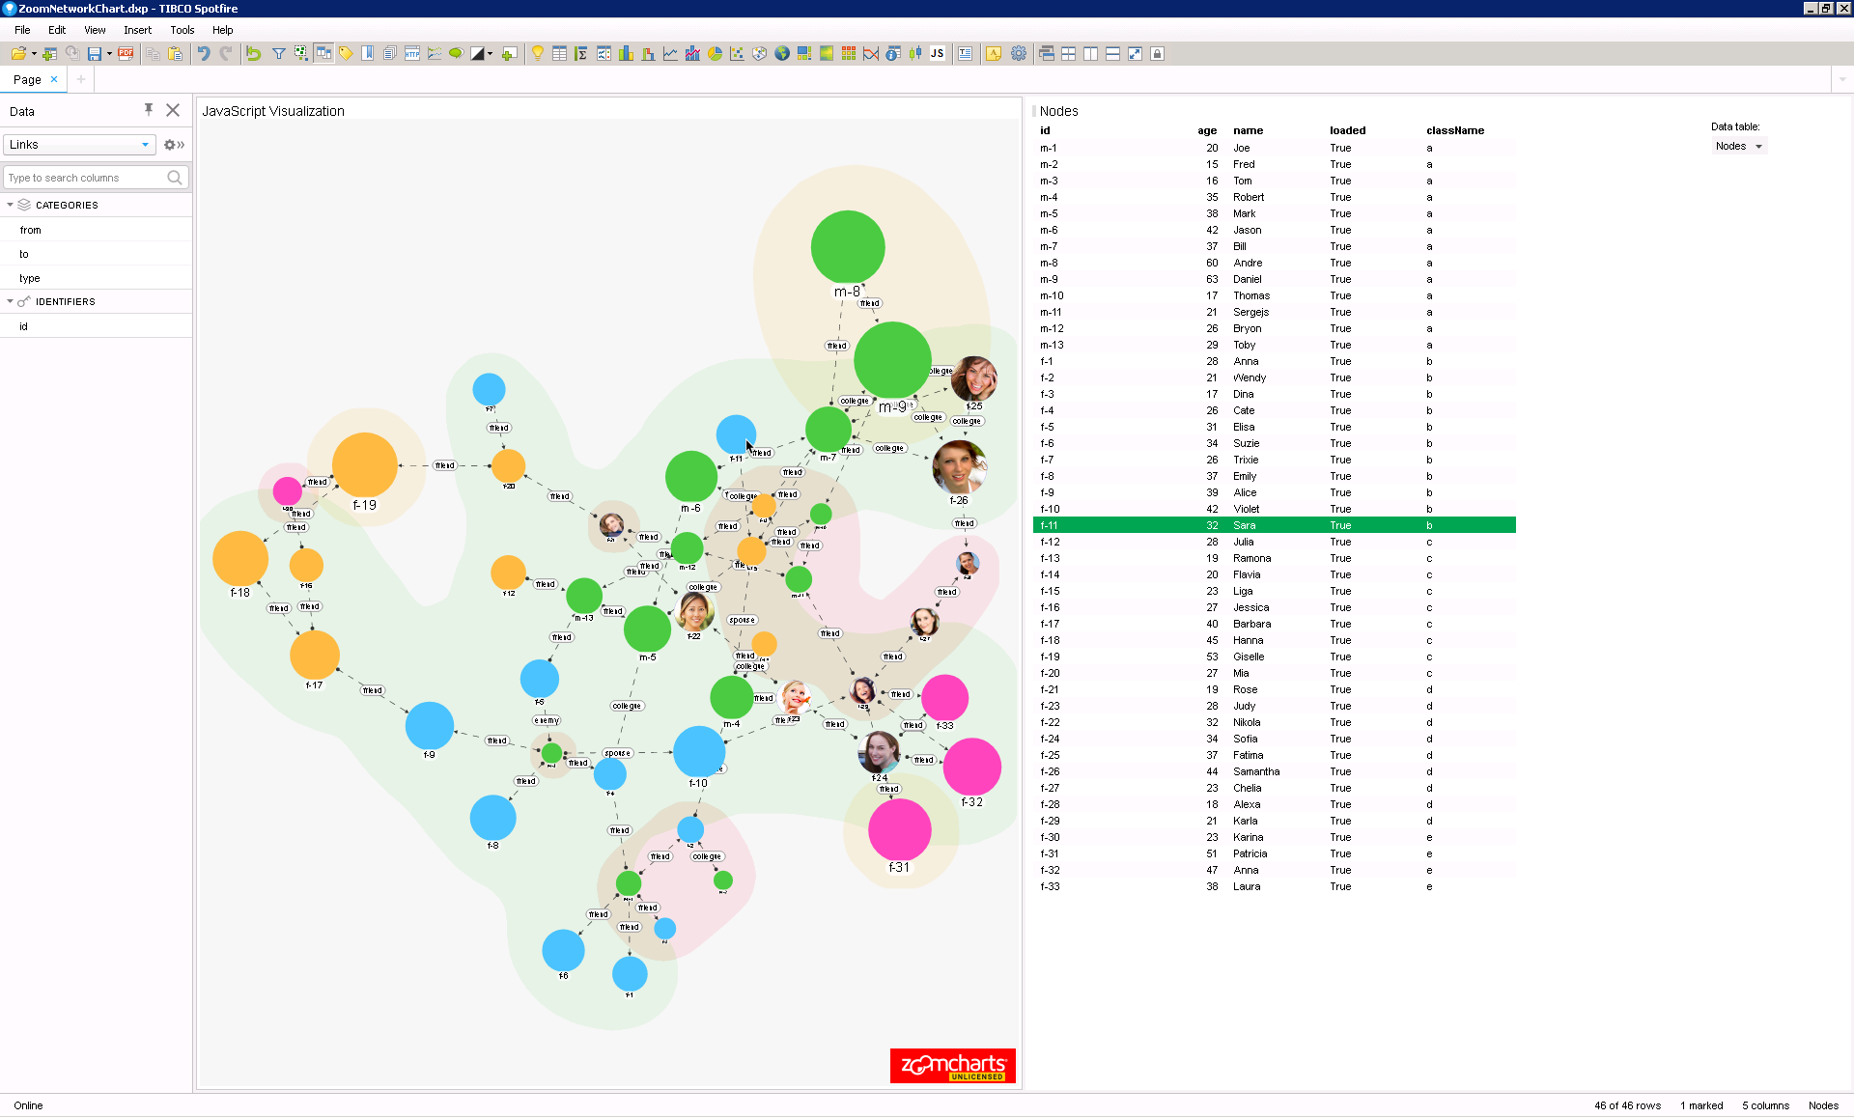The image size is (1854, 1118).
Task: Insert a pie chart visualization
Action: [715, 54]
